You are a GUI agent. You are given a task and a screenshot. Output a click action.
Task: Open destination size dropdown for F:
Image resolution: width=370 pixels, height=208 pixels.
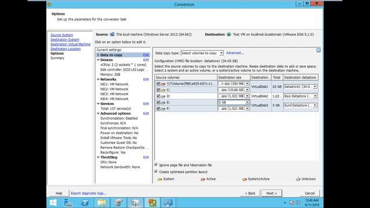(247, 109)
